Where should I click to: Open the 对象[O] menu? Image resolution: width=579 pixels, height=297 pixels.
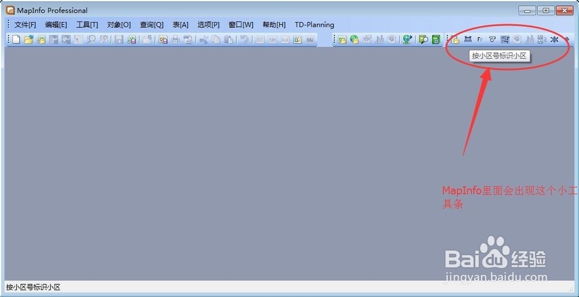coord(119,25)
